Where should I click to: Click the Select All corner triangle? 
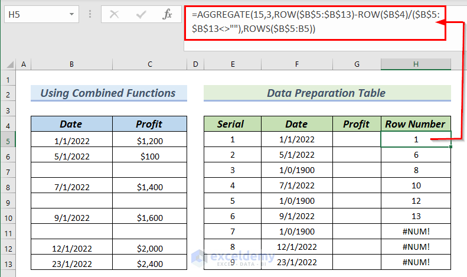tap(8, 64)
